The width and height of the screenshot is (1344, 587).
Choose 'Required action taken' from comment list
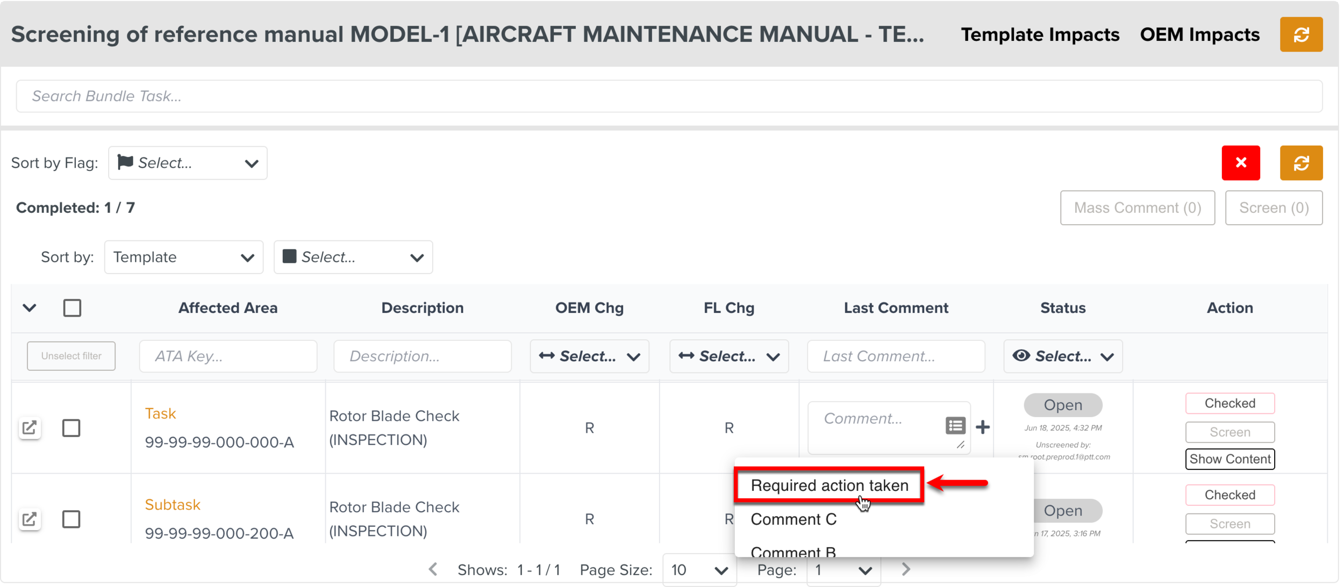click(828, 485)
